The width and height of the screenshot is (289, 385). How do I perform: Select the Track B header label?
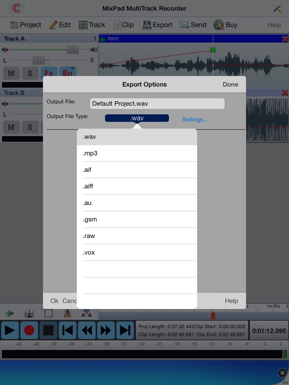14,93
